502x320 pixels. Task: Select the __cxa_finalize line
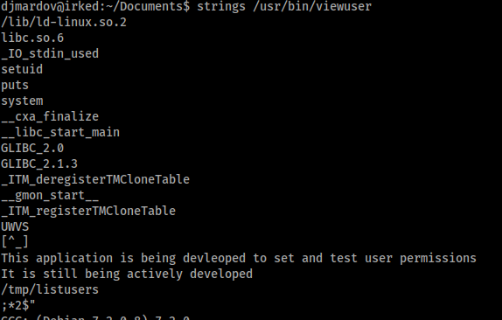pos(50,116)
